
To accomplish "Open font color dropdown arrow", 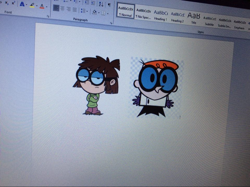I will (x=47, y=7).
